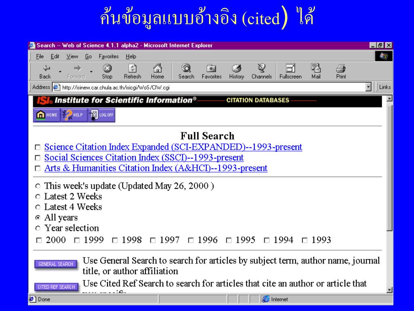
Task: Click the URL in the Address field
Action: pyautogui.click(x=116, y=87)
